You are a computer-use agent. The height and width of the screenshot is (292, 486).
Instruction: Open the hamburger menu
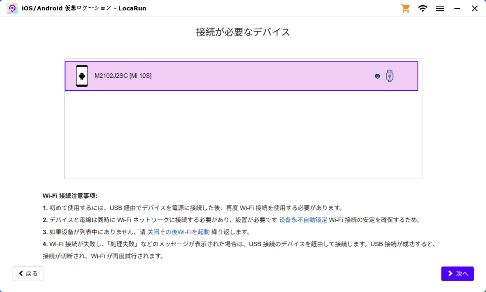[x=440, y=9]
